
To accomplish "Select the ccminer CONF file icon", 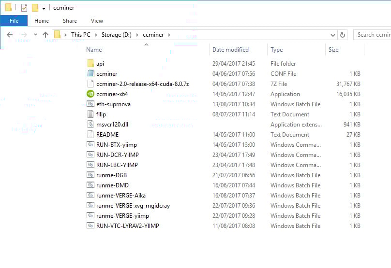I will pyautogui.click(x=90, y=74).
